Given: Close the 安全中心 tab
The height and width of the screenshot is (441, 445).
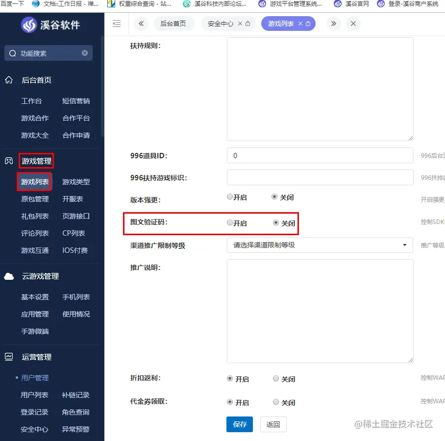Looking at the screenshot, I should (240, 24).
